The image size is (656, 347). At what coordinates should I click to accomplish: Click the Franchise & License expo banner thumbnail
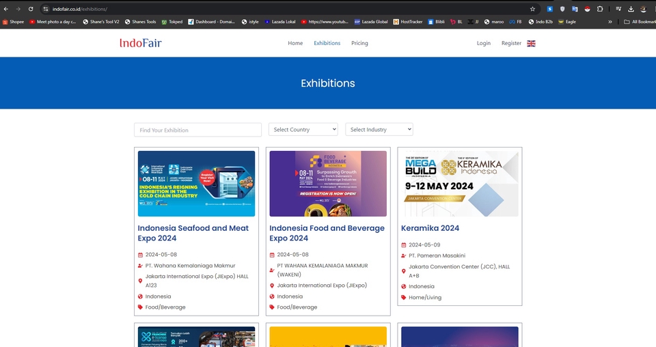coord(196,337)
